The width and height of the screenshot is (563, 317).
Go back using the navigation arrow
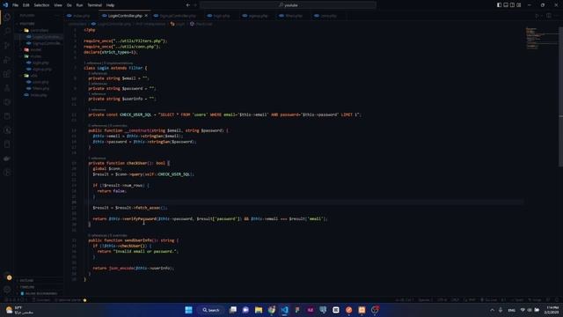(187, 5)
